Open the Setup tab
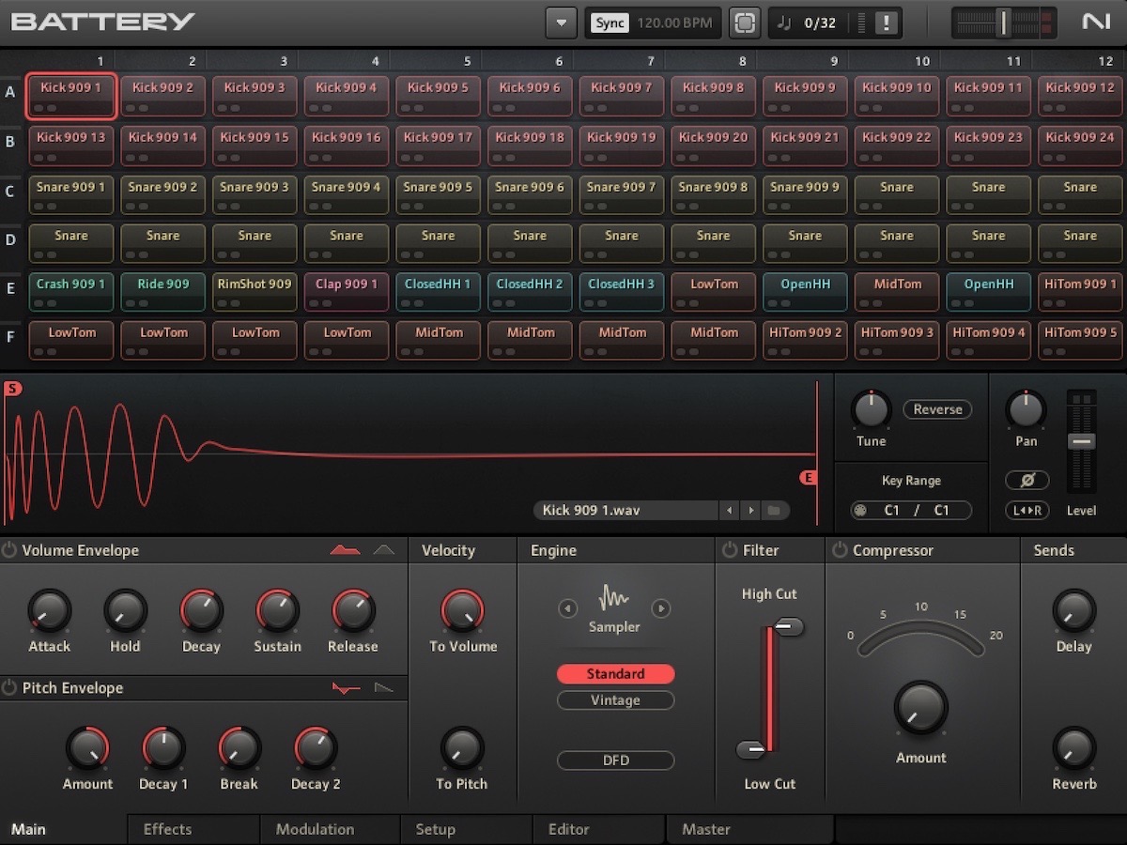The height and width of the screenshot is (845, 1127). (x=467, y=829)
